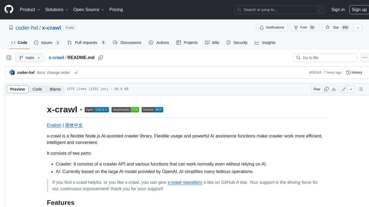Screen dimensions: 369x207
Task: Open the Open Source dropdown
Action: click(x=89, y=9)
